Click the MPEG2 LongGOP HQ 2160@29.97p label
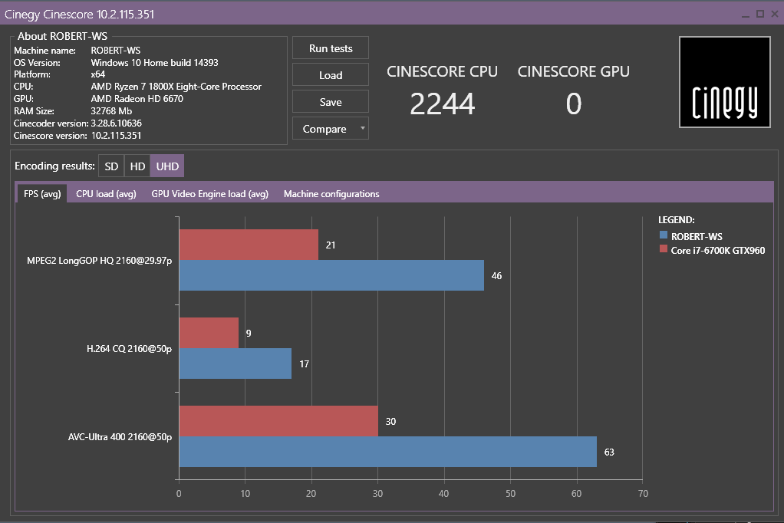 (99, 261)
